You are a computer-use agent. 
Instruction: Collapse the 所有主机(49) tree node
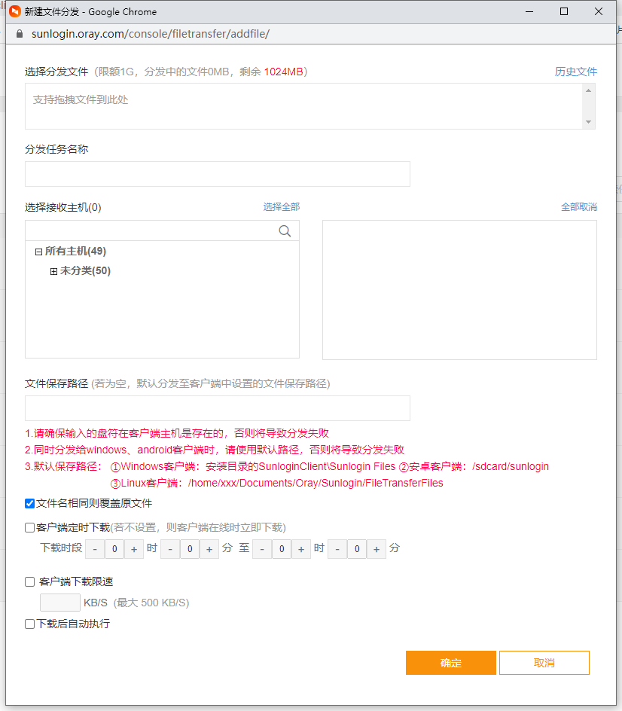click(38, 252)
